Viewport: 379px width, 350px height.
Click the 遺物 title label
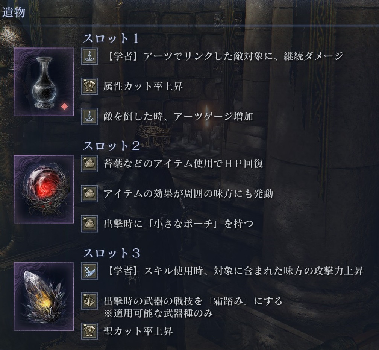tap(14, 12)
